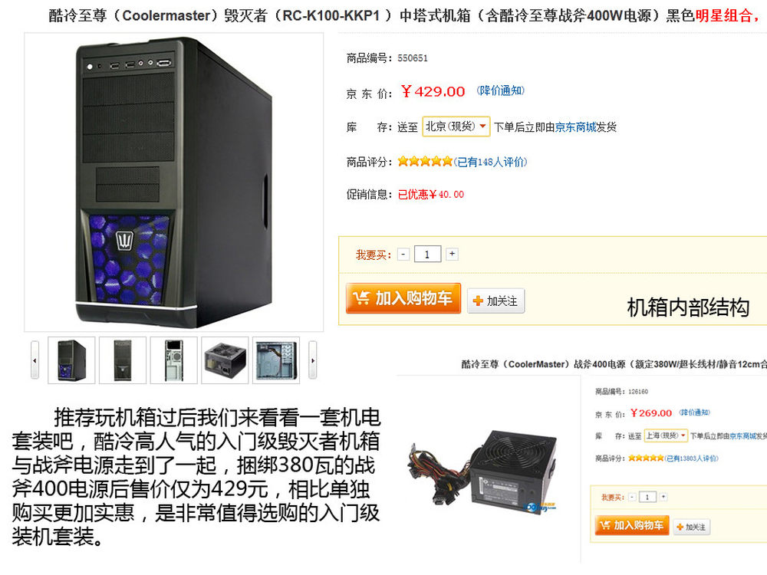Viewport: 767px width, 575px height.
Task: Add the 战斧400 power supply to cart
Action: [631, 525]
